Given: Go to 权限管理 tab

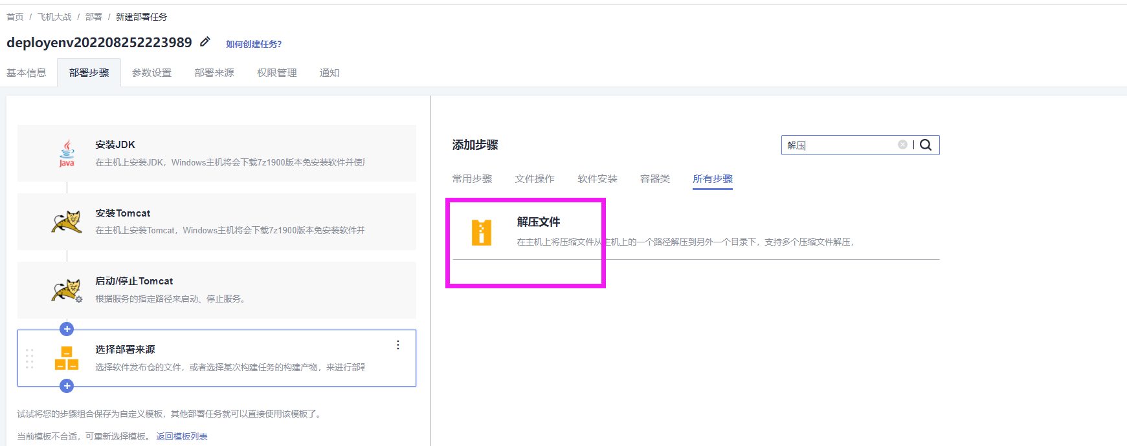Looking at the screenshot, I should click(277, 73).
